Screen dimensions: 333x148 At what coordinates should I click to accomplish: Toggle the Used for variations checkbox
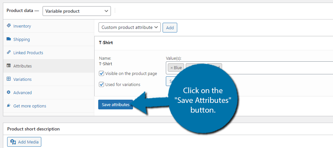101,84
